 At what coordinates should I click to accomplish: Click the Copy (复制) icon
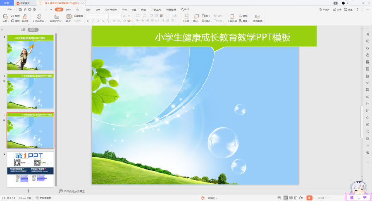[12, 21]
